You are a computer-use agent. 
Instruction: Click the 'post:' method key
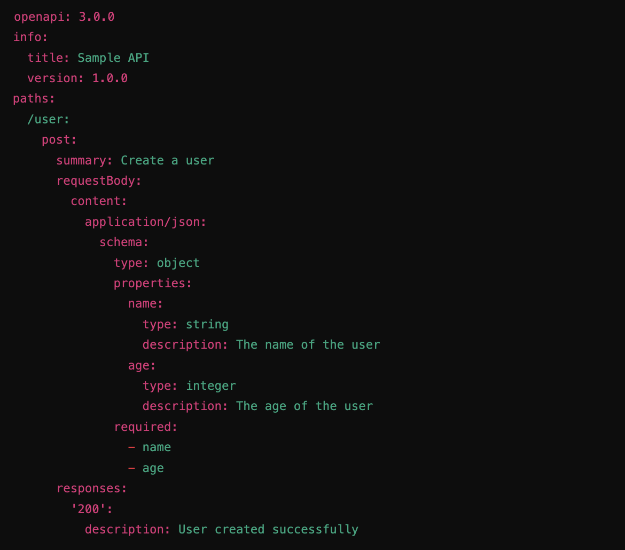[59, 140]
